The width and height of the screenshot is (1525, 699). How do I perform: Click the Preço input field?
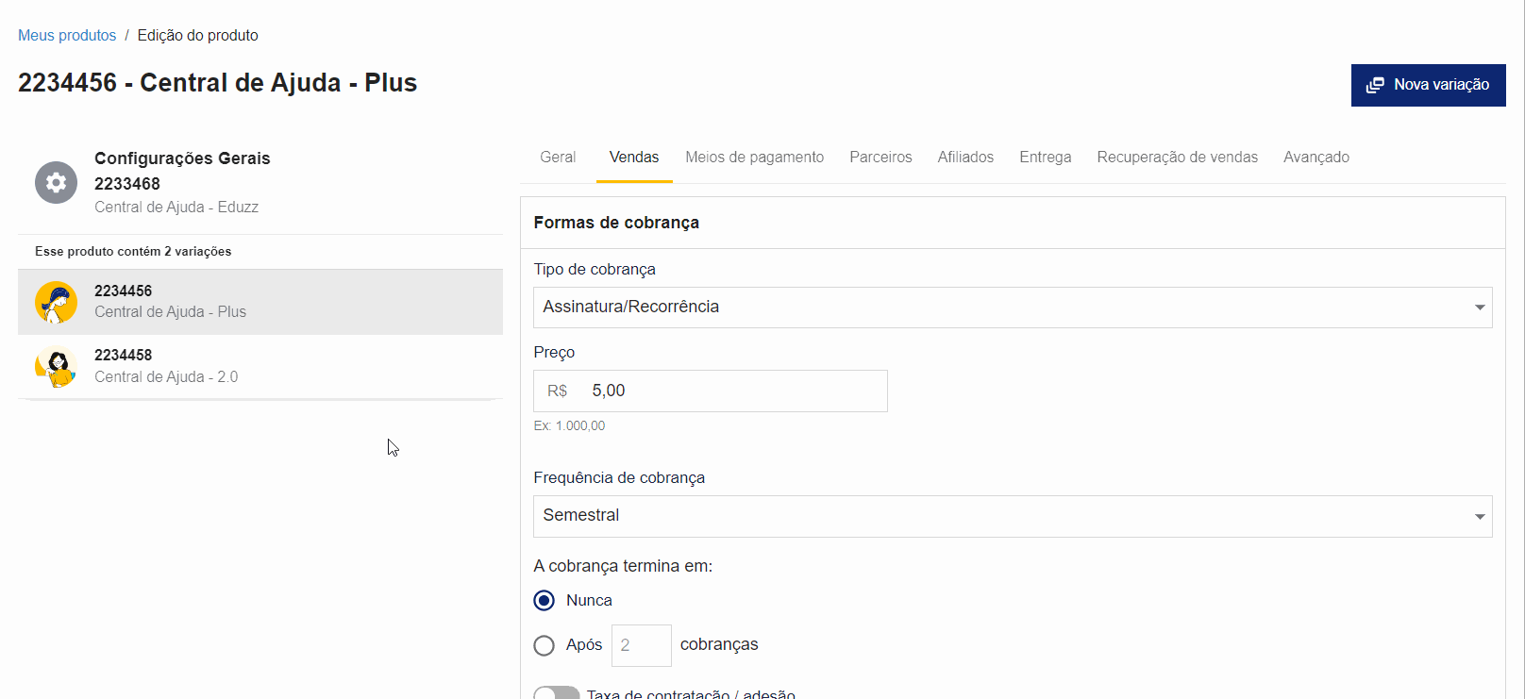click(731, 391)
